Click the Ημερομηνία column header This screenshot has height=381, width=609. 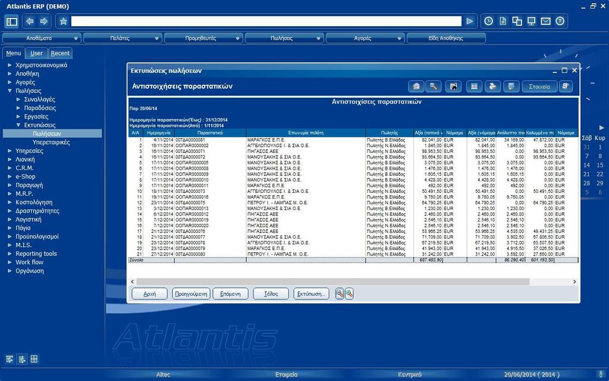coord(158,133)
